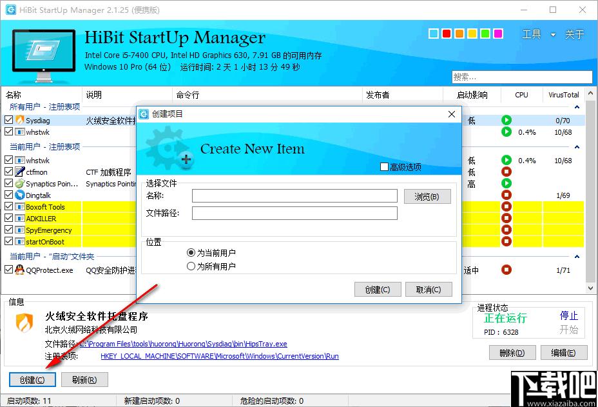The image size is (598, 407).
Task: Click the dialog 创建(C) button
Action: click(x=378, y=290)
